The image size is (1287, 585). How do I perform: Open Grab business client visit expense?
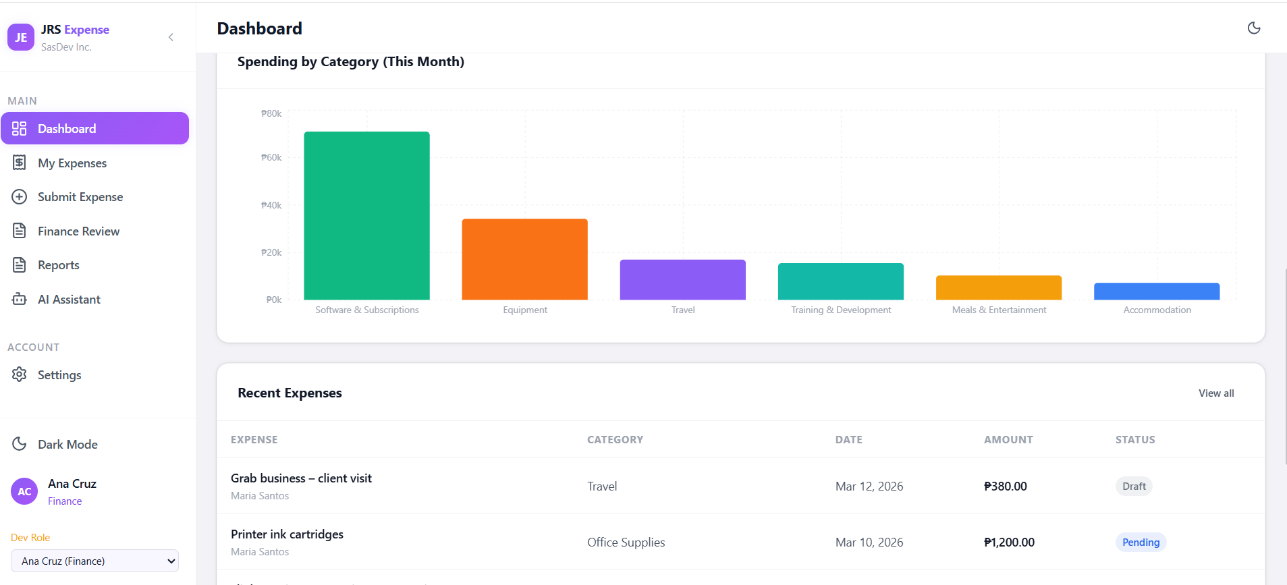point(301,478)
